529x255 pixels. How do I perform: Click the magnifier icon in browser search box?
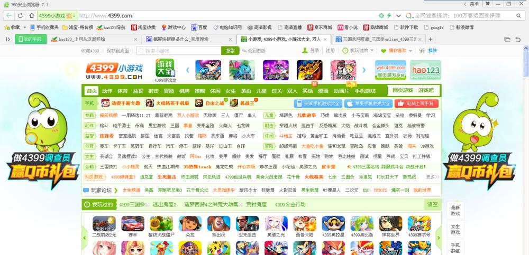click(x=518, y=15)
